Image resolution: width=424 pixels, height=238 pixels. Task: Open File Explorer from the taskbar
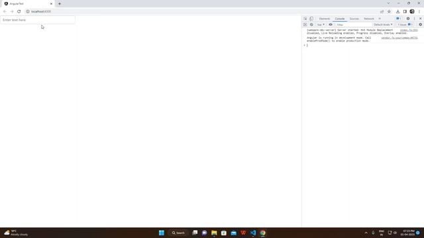(x=214, y=233)
